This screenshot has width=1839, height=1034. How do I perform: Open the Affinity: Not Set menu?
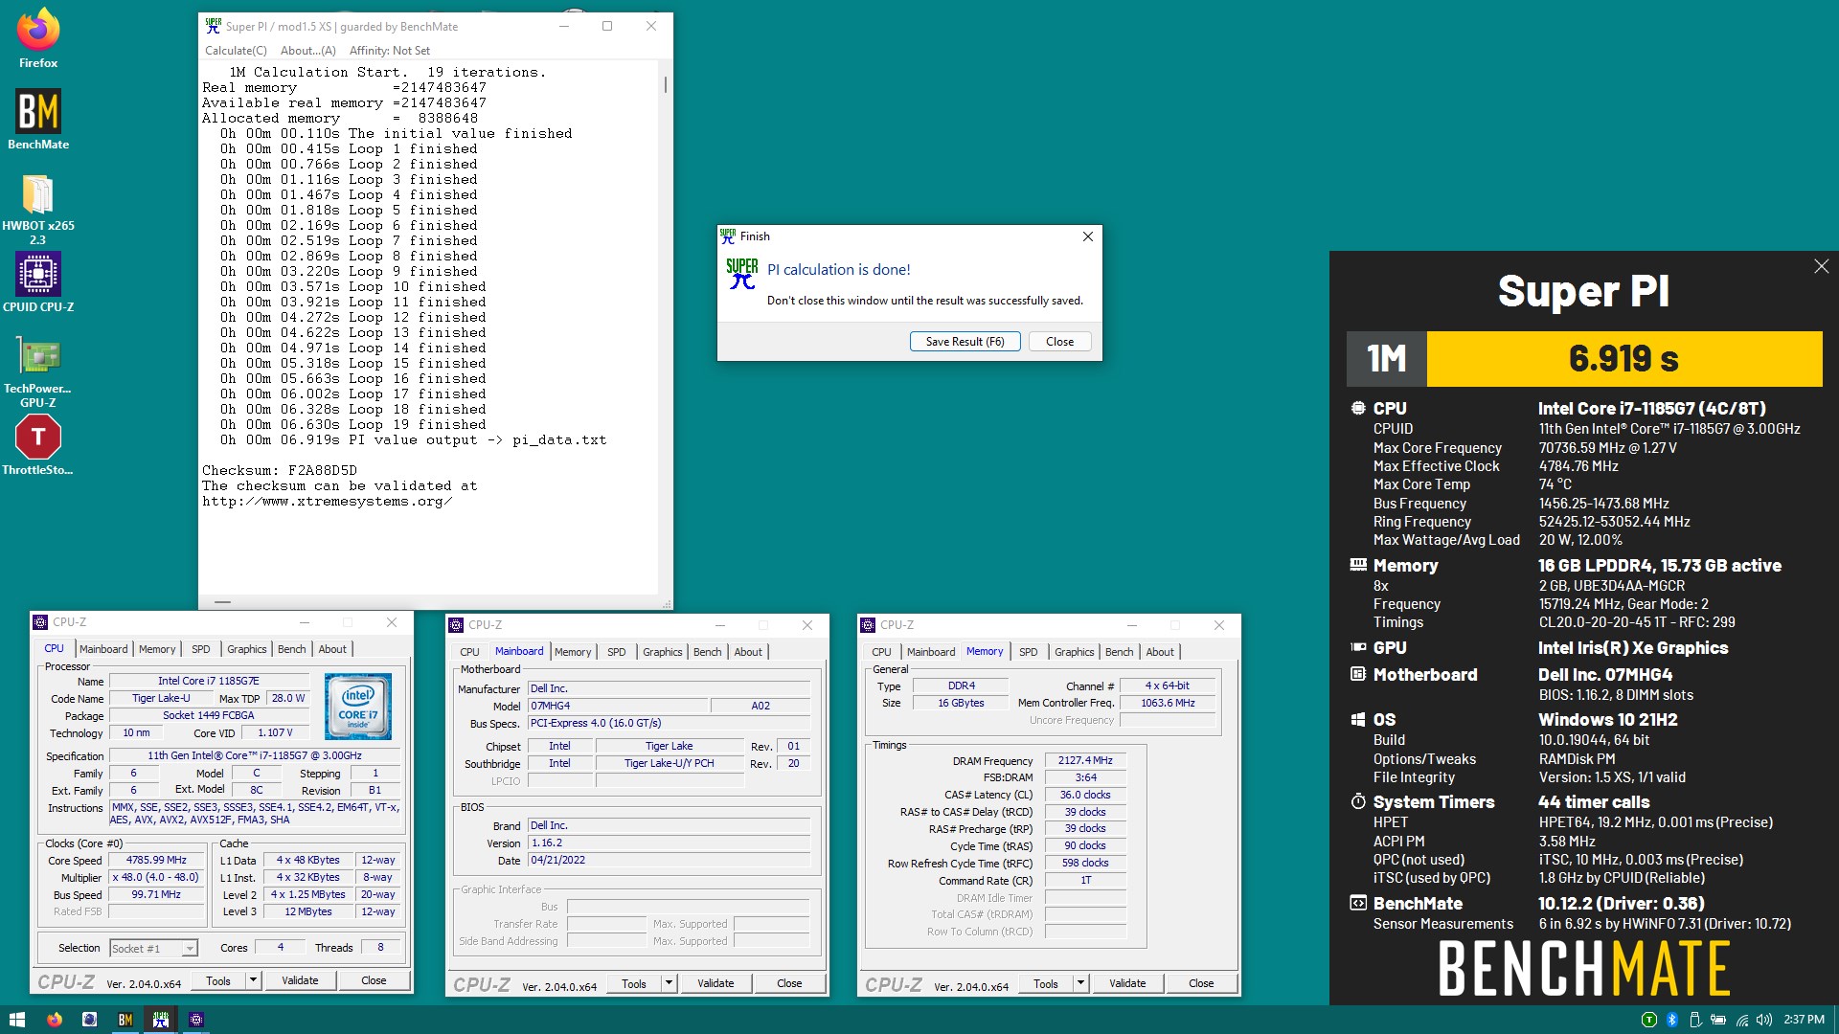click(x=390, y=51)
